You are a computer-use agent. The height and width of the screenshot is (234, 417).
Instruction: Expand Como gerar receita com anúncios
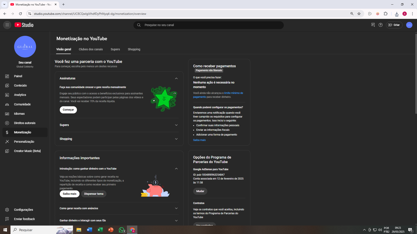pos(176,208)
